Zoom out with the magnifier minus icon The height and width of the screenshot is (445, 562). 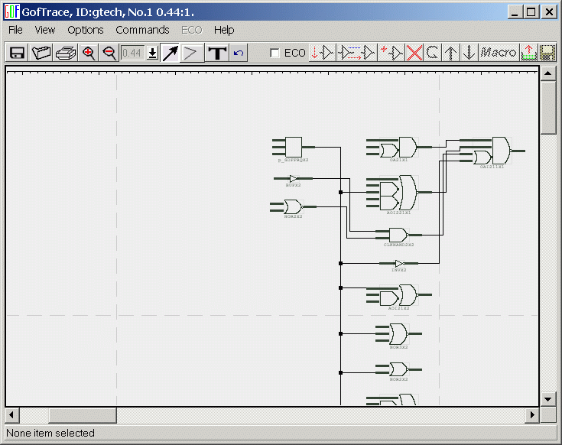(x=109, y=53)
